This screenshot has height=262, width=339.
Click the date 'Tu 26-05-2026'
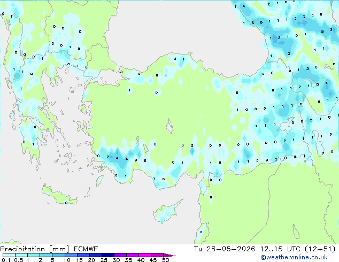pos(225,249)
